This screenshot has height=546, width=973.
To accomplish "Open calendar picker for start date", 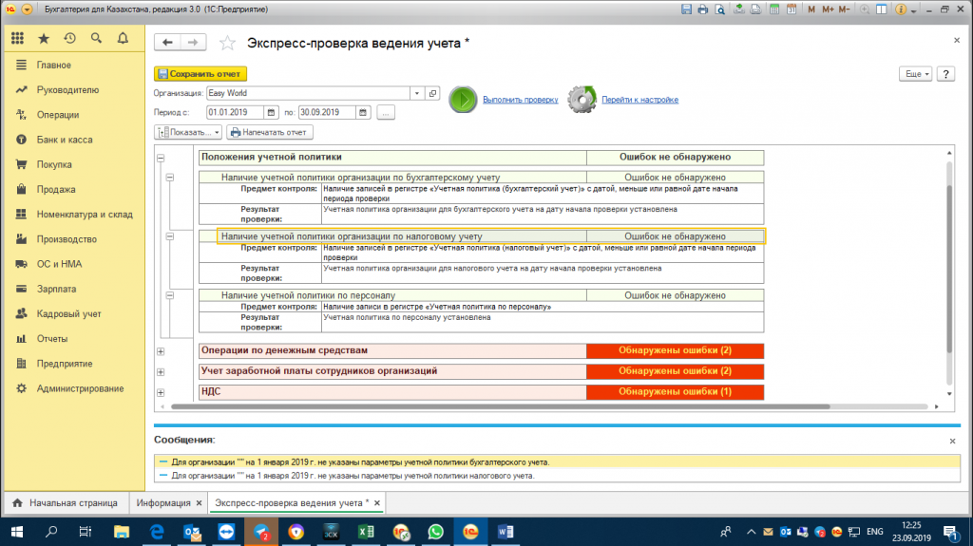I will 271,112.
